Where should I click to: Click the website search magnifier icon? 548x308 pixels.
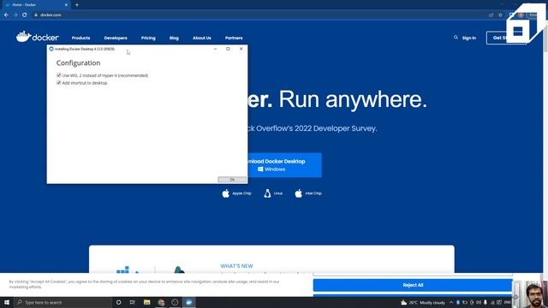coord(456,37)
